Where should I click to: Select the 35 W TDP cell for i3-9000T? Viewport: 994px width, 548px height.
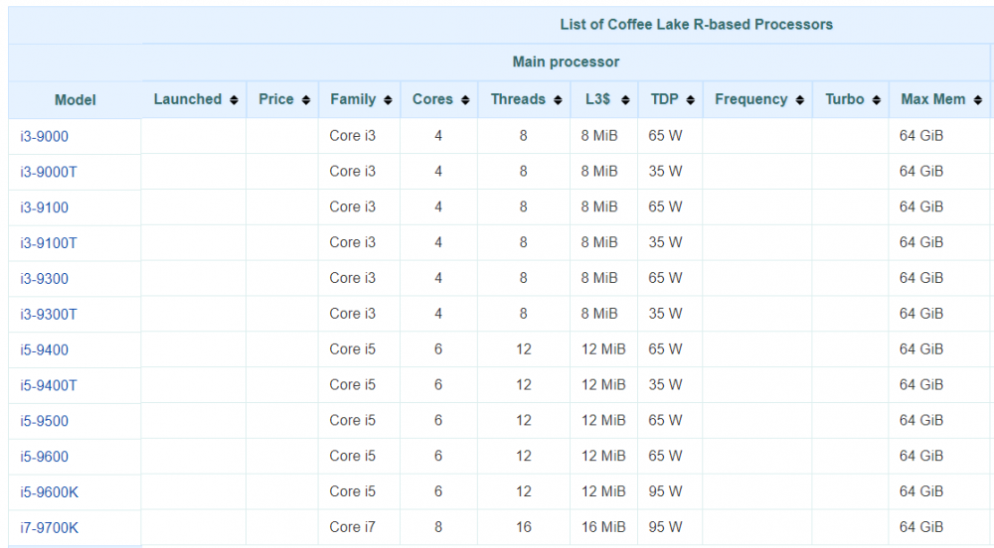point(669,172)
